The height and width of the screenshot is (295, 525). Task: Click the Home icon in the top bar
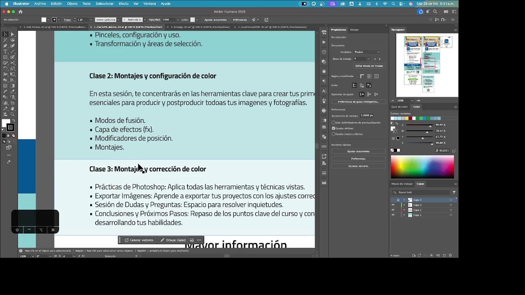point(21,12)
